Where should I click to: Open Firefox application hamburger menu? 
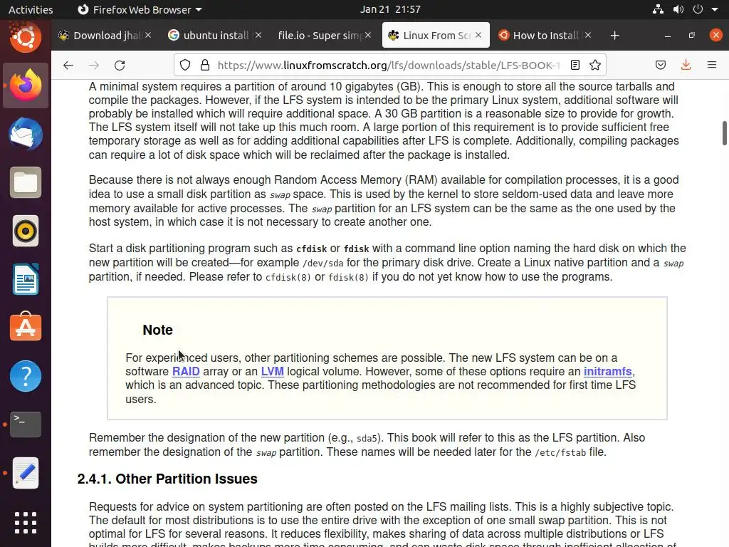click(712, 65)
